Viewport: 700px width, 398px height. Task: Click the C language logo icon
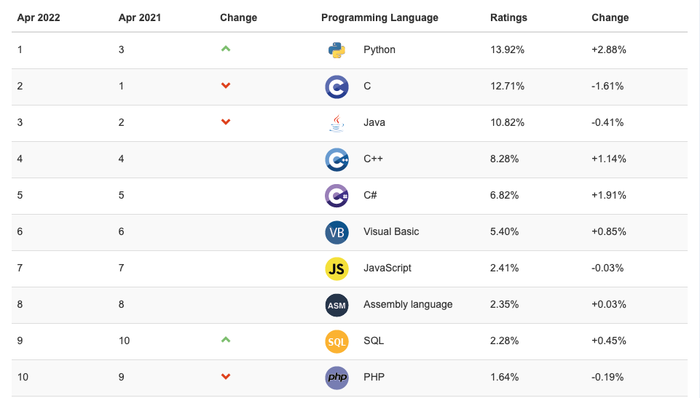[336, 87]
